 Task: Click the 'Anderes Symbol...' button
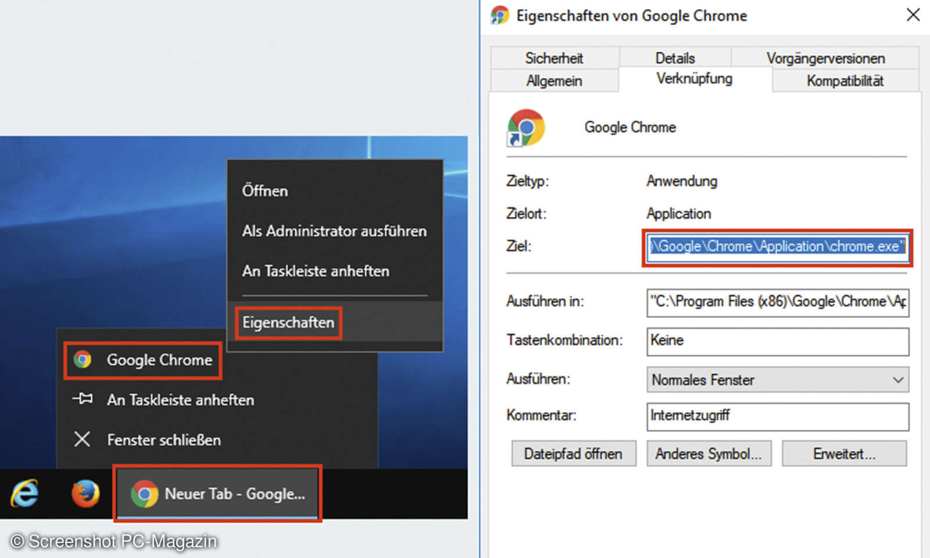[709, 453]
